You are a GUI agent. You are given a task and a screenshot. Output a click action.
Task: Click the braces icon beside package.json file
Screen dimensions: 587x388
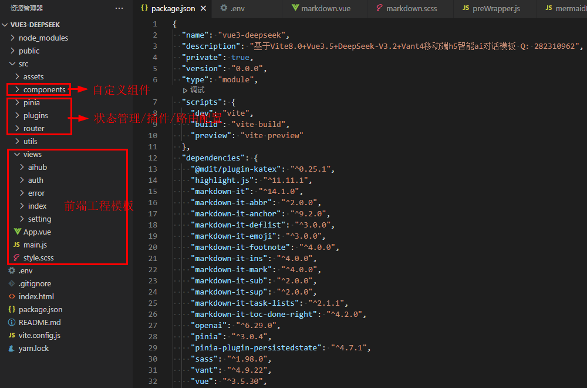coord(12,309)
